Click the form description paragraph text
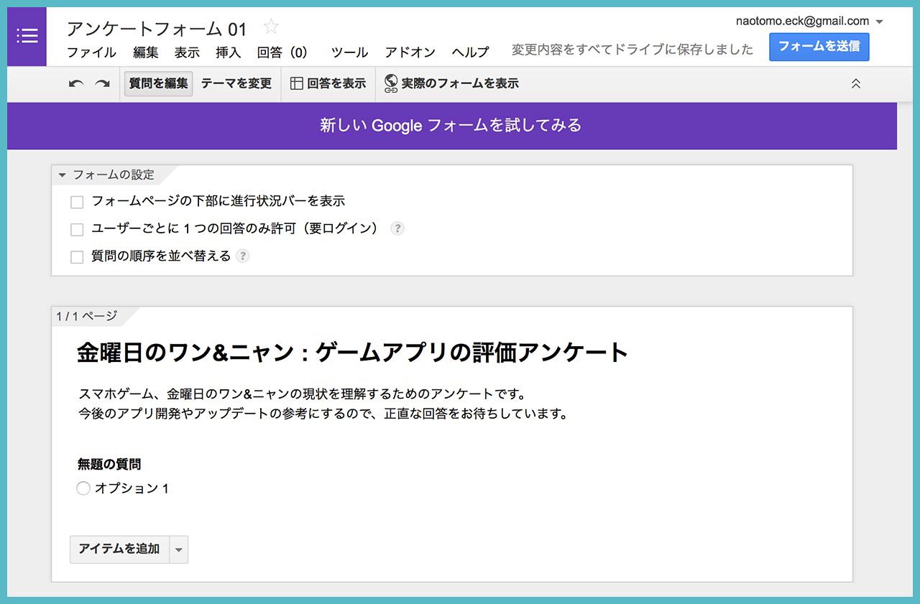Screen dimensions: 920x604 pyautogui.click(x=323, y=404)
